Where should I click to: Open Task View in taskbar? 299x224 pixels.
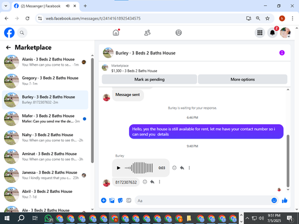(35, 218)
